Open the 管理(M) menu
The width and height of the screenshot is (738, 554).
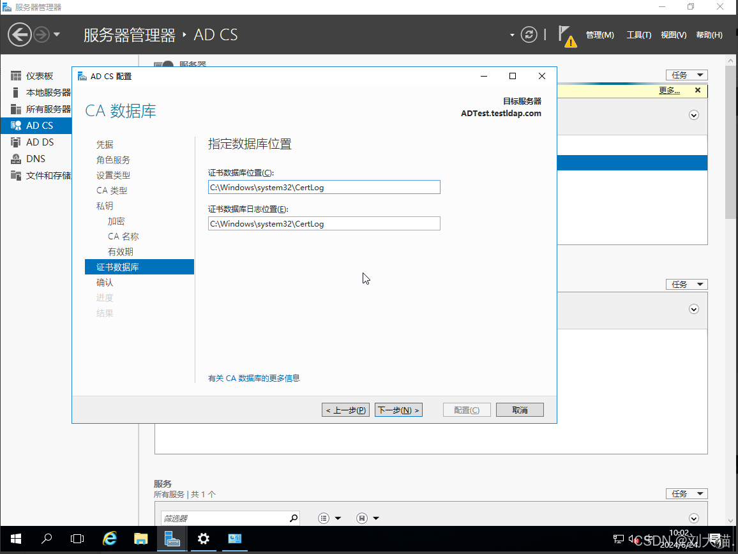click(599, 35)
